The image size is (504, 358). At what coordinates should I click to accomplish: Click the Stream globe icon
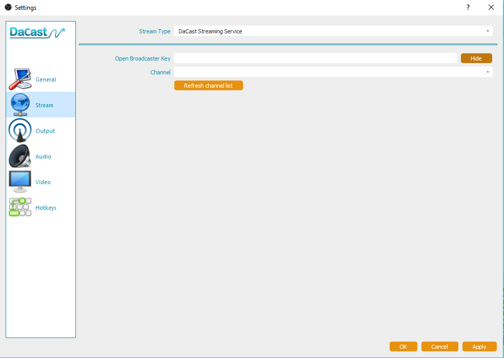(x=20, y=105)
